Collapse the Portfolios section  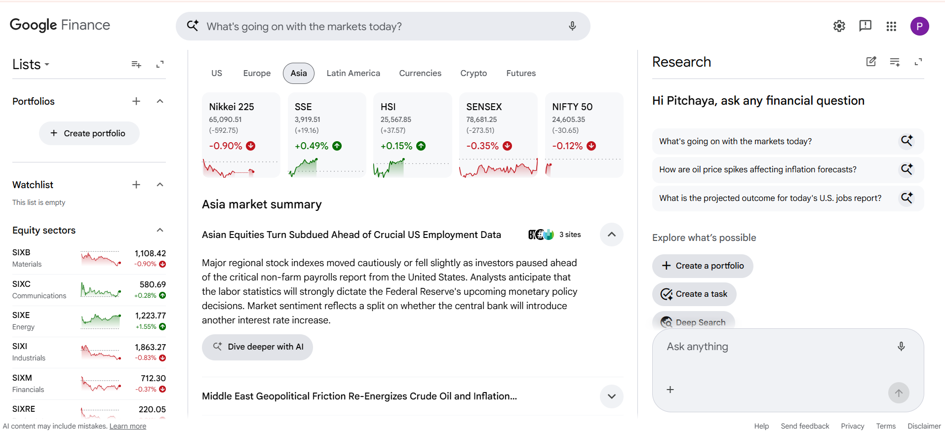160,101
